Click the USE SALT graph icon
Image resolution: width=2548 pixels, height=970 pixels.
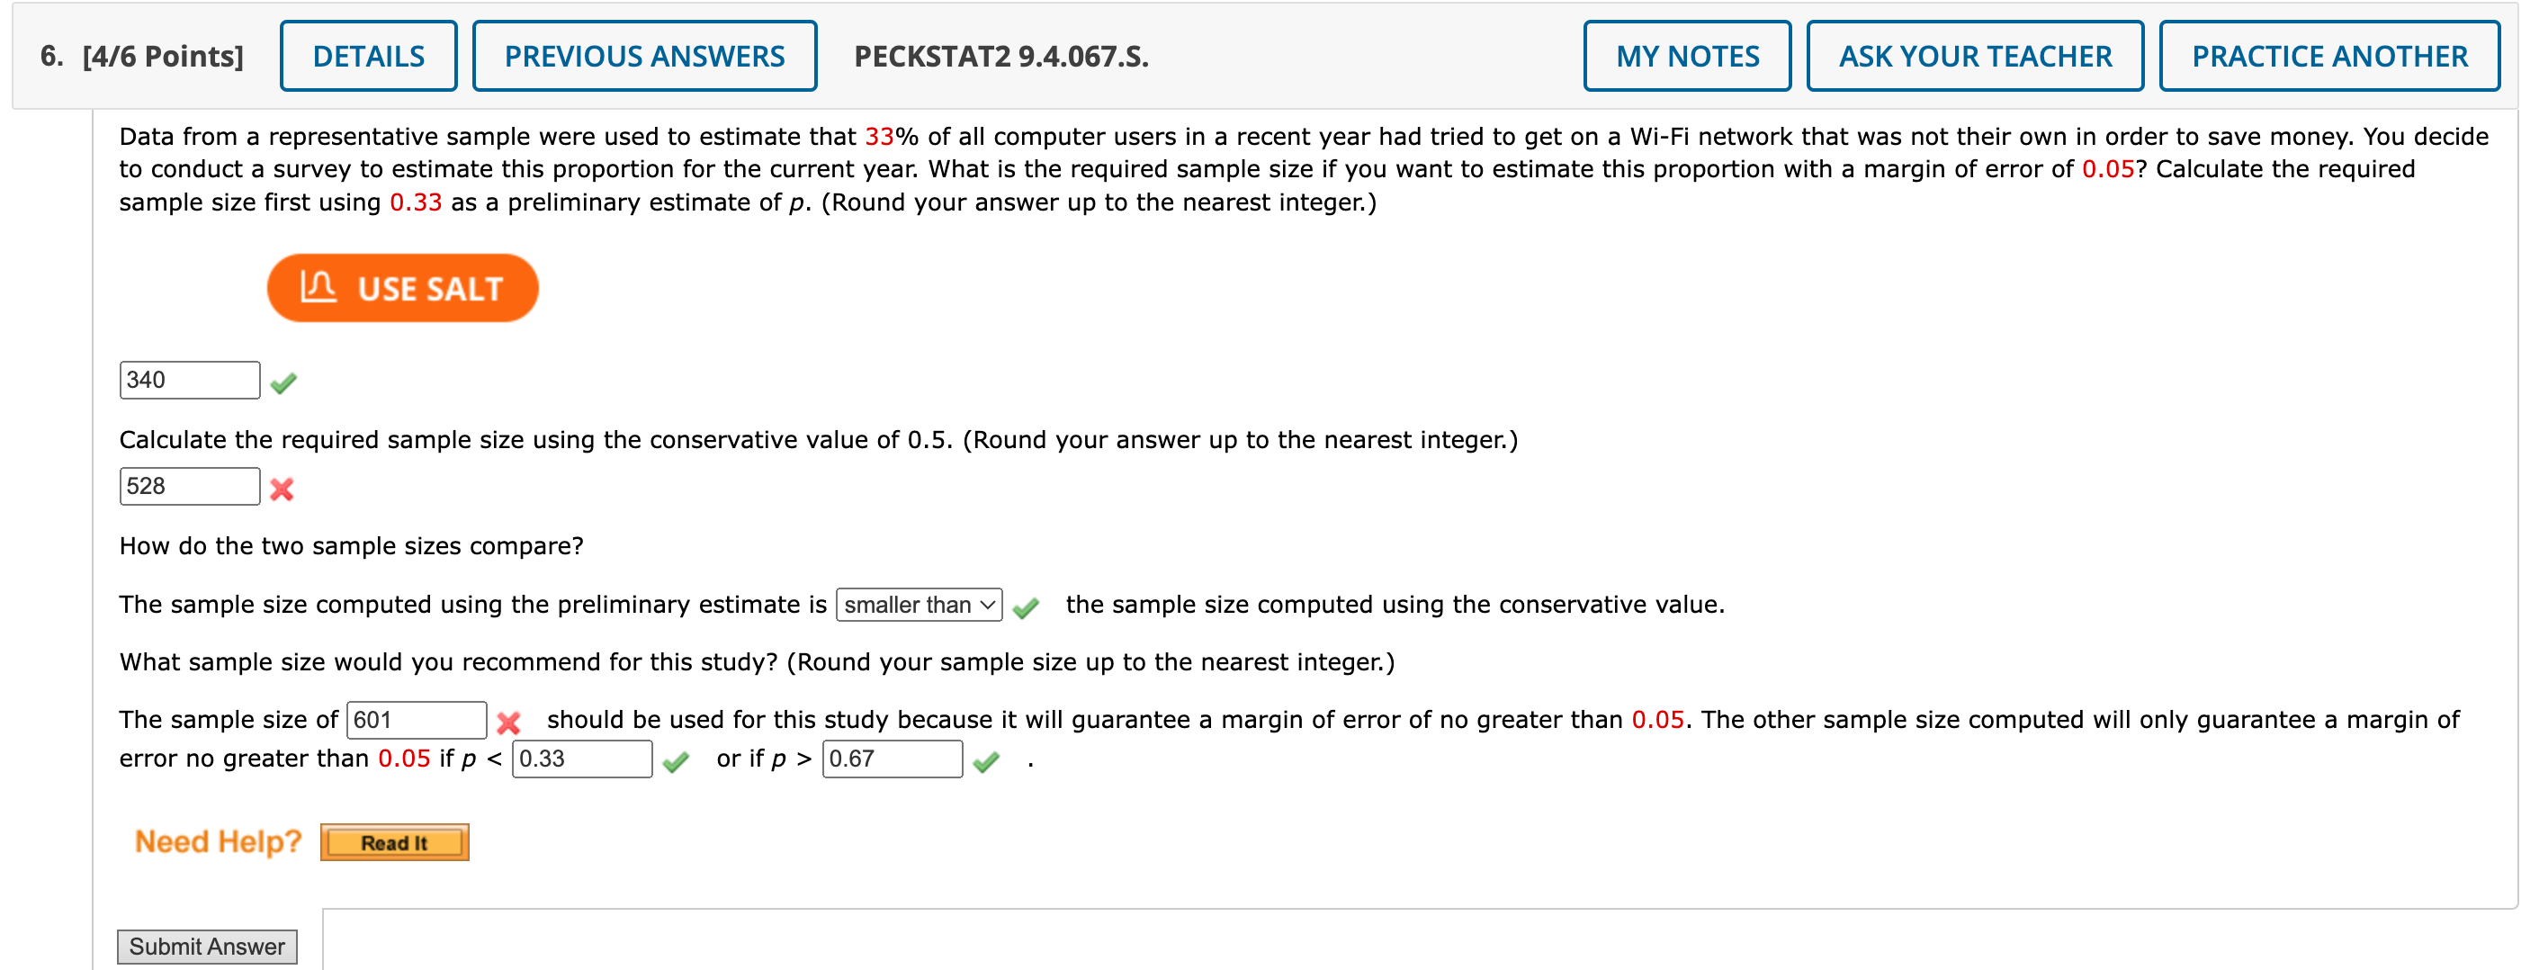pyautogui.click(x=320, y=287)
